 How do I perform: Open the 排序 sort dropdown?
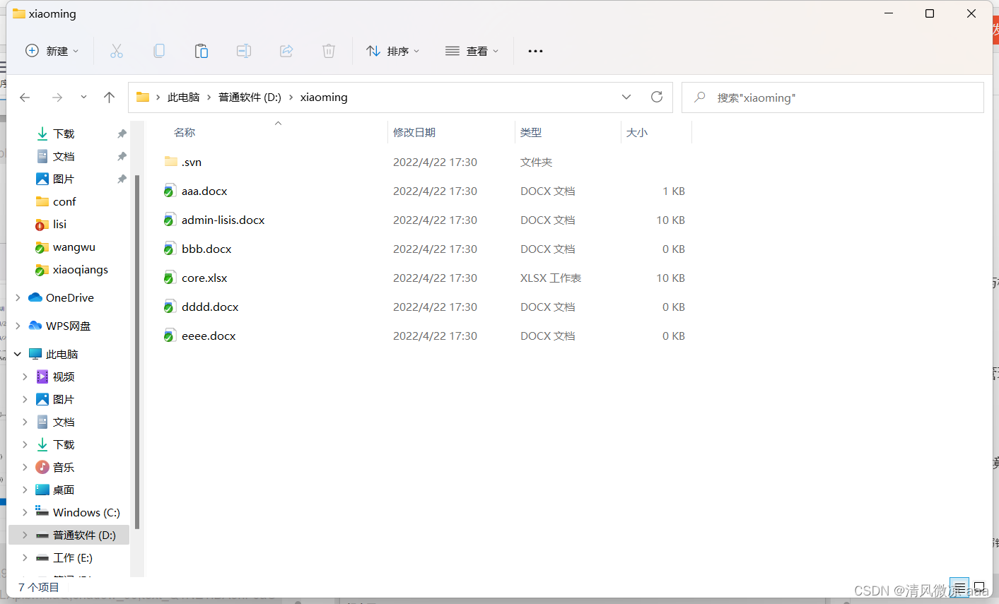[393, 51]
